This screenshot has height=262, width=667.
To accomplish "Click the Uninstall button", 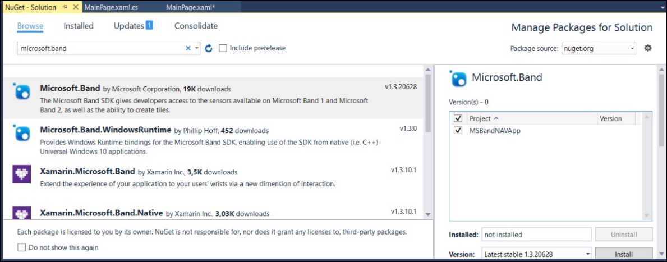I will click(624, 235).
